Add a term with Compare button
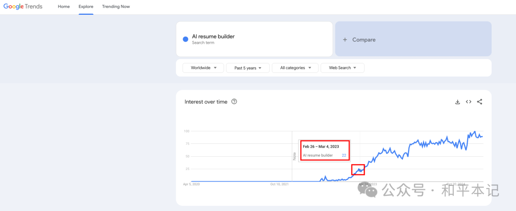Image resolution: width=516 pixels, height=211 pixels. pyautogui.click(x=413, y=39)
